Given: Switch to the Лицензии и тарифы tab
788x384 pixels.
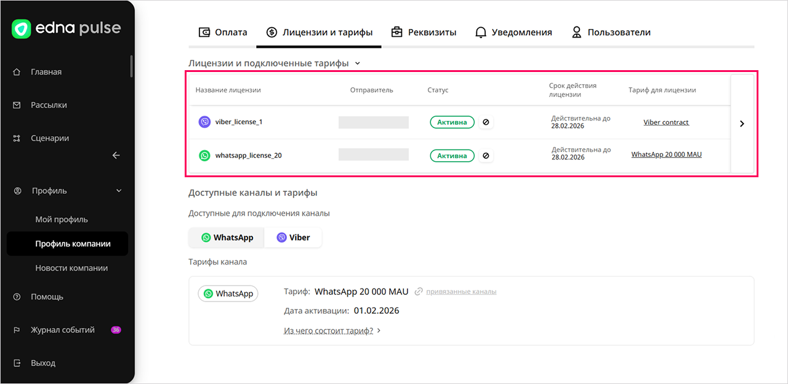Looking at the screenshot, I should point(319,33).
